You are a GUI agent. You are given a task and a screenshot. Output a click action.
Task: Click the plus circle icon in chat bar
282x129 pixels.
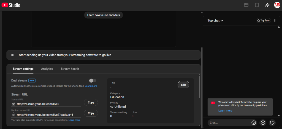pos(263,123)
